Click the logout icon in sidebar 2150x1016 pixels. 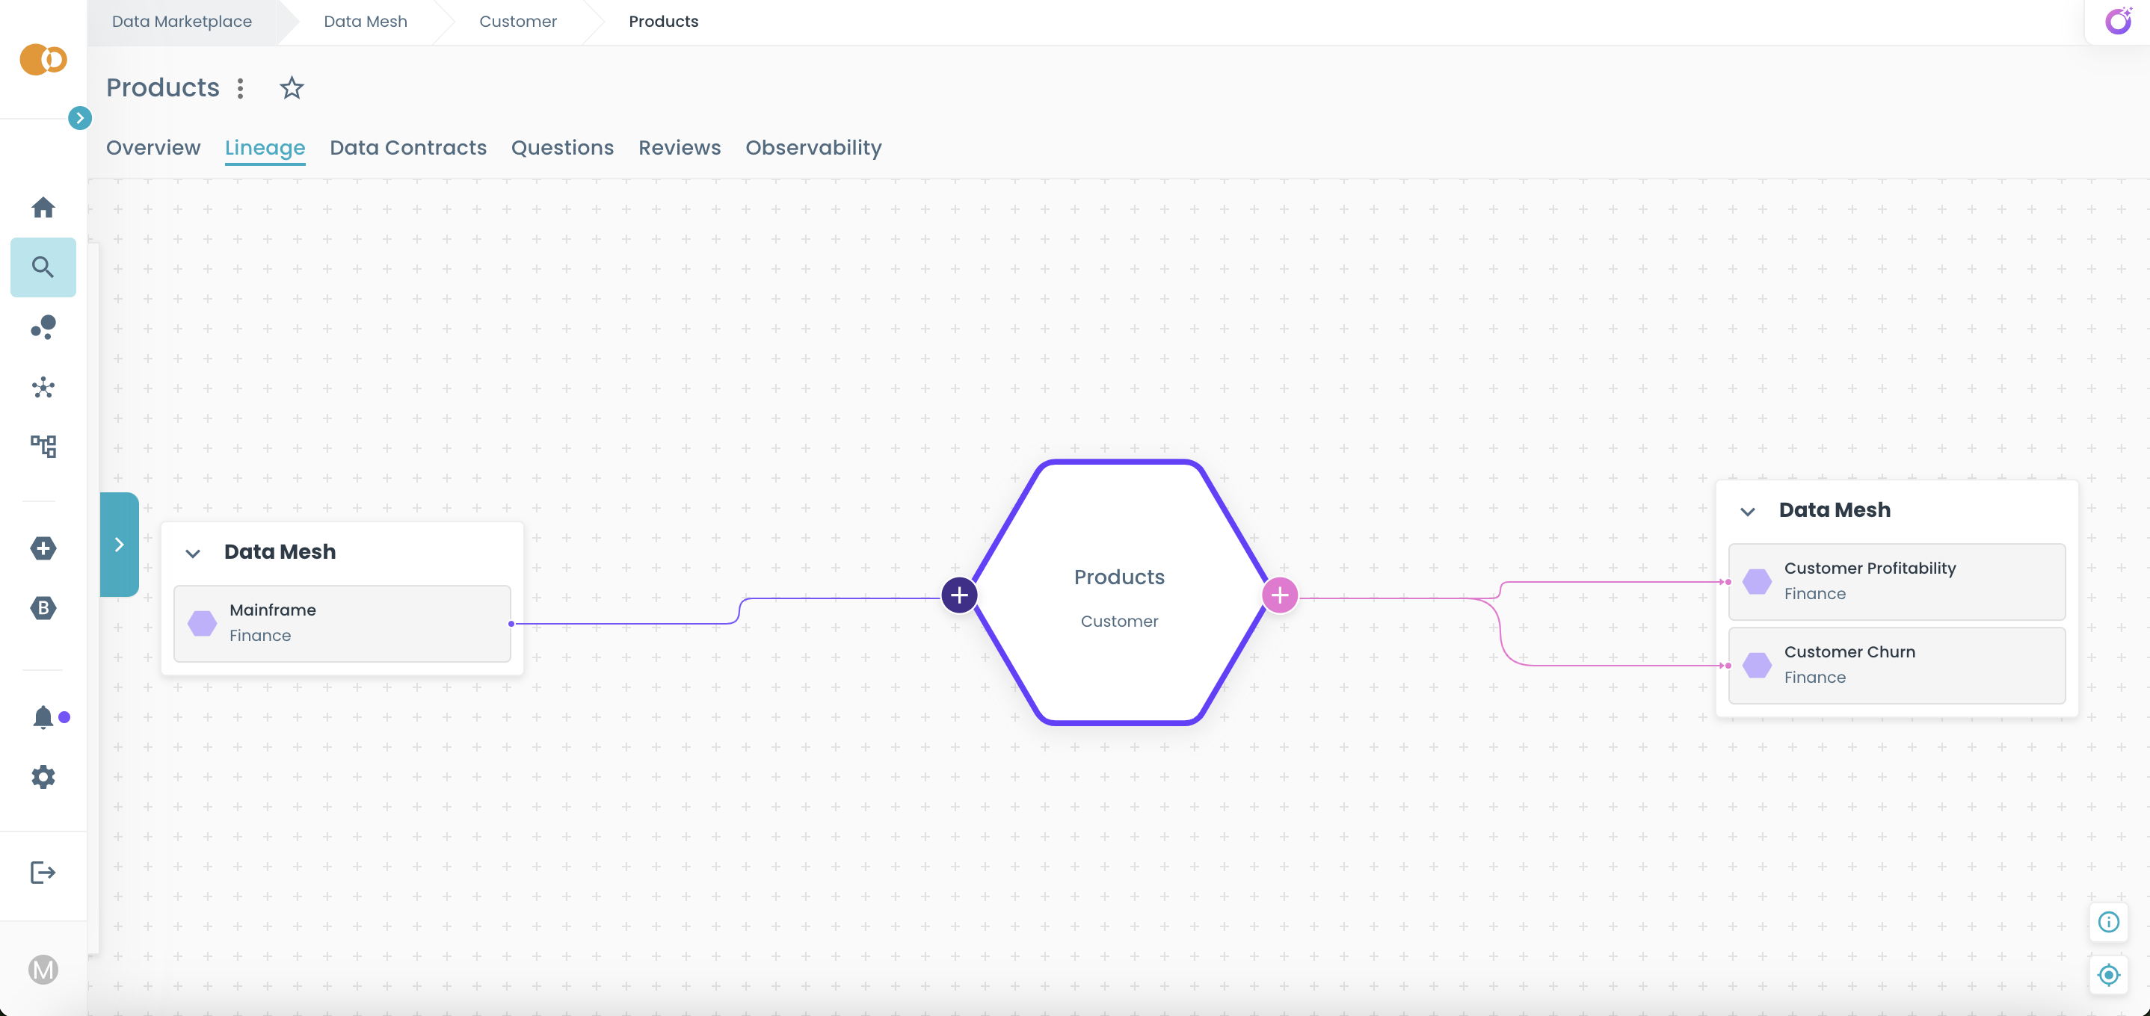coord(43,873)
